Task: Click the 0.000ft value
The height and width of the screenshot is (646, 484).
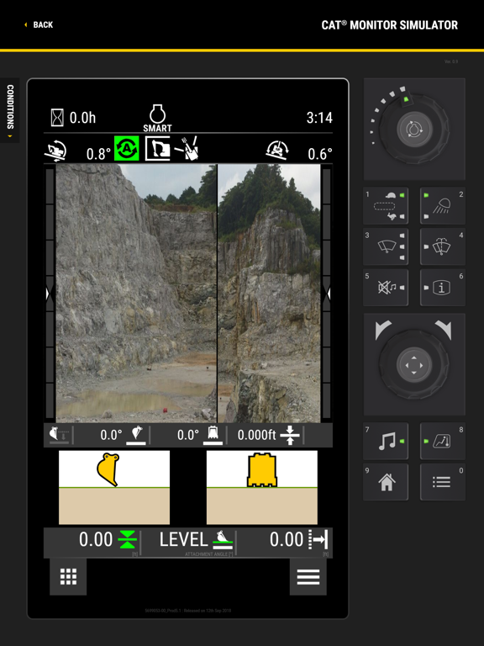Action: coord(256,435)
